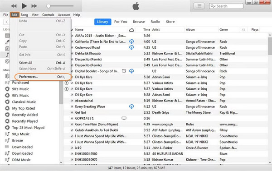This screenshot has height=171, width=272.
Task: Switch to the Library tab
Action: click(x=102, y=22)
